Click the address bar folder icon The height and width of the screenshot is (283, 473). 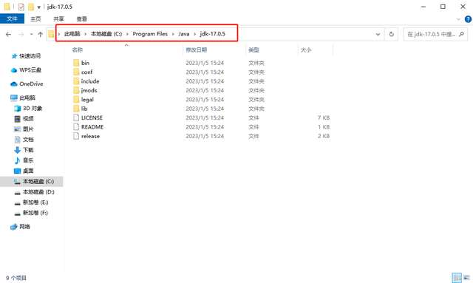click(x=51, y=34)
